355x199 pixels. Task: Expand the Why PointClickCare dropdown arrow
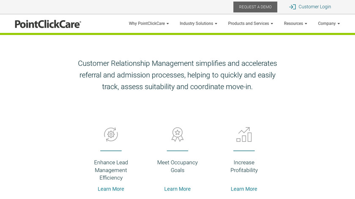(x=168, y=24)
